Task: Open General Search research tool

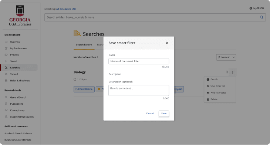Action: (x=18, y=97)
